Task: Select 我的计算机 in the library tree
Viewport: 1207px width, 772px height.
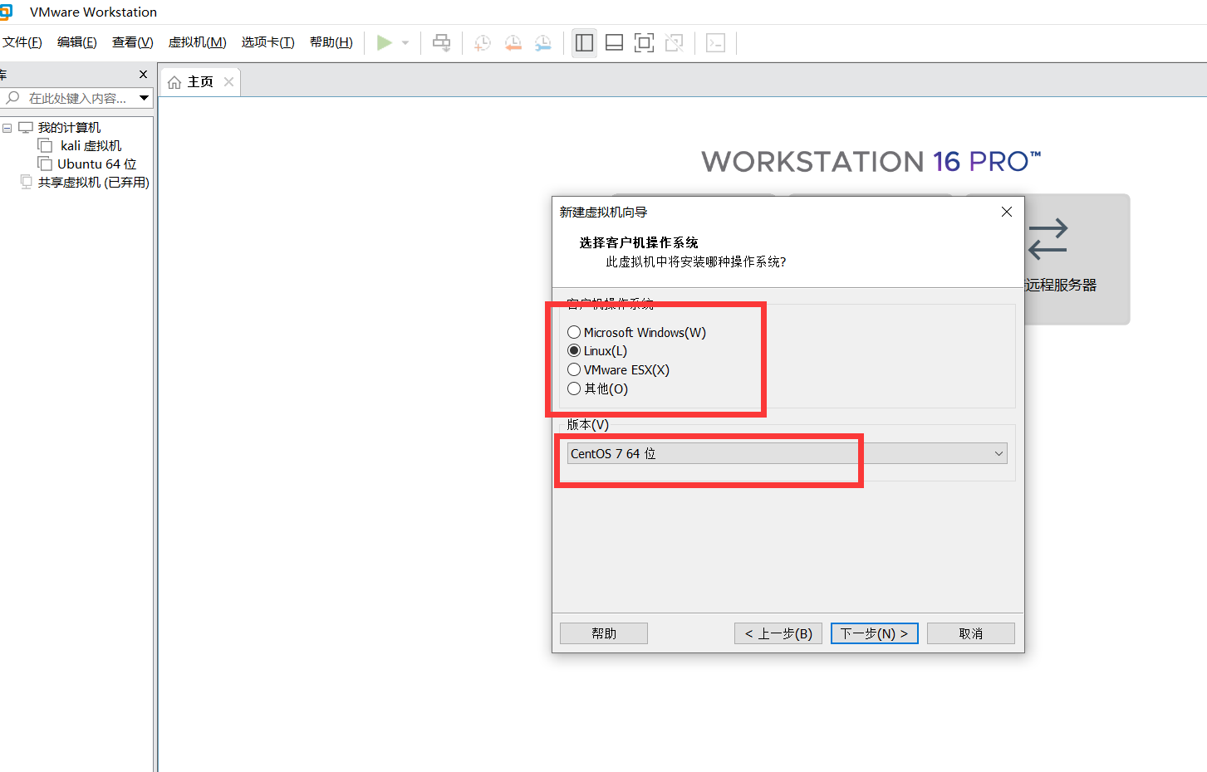Action: (x=69, y=127)
